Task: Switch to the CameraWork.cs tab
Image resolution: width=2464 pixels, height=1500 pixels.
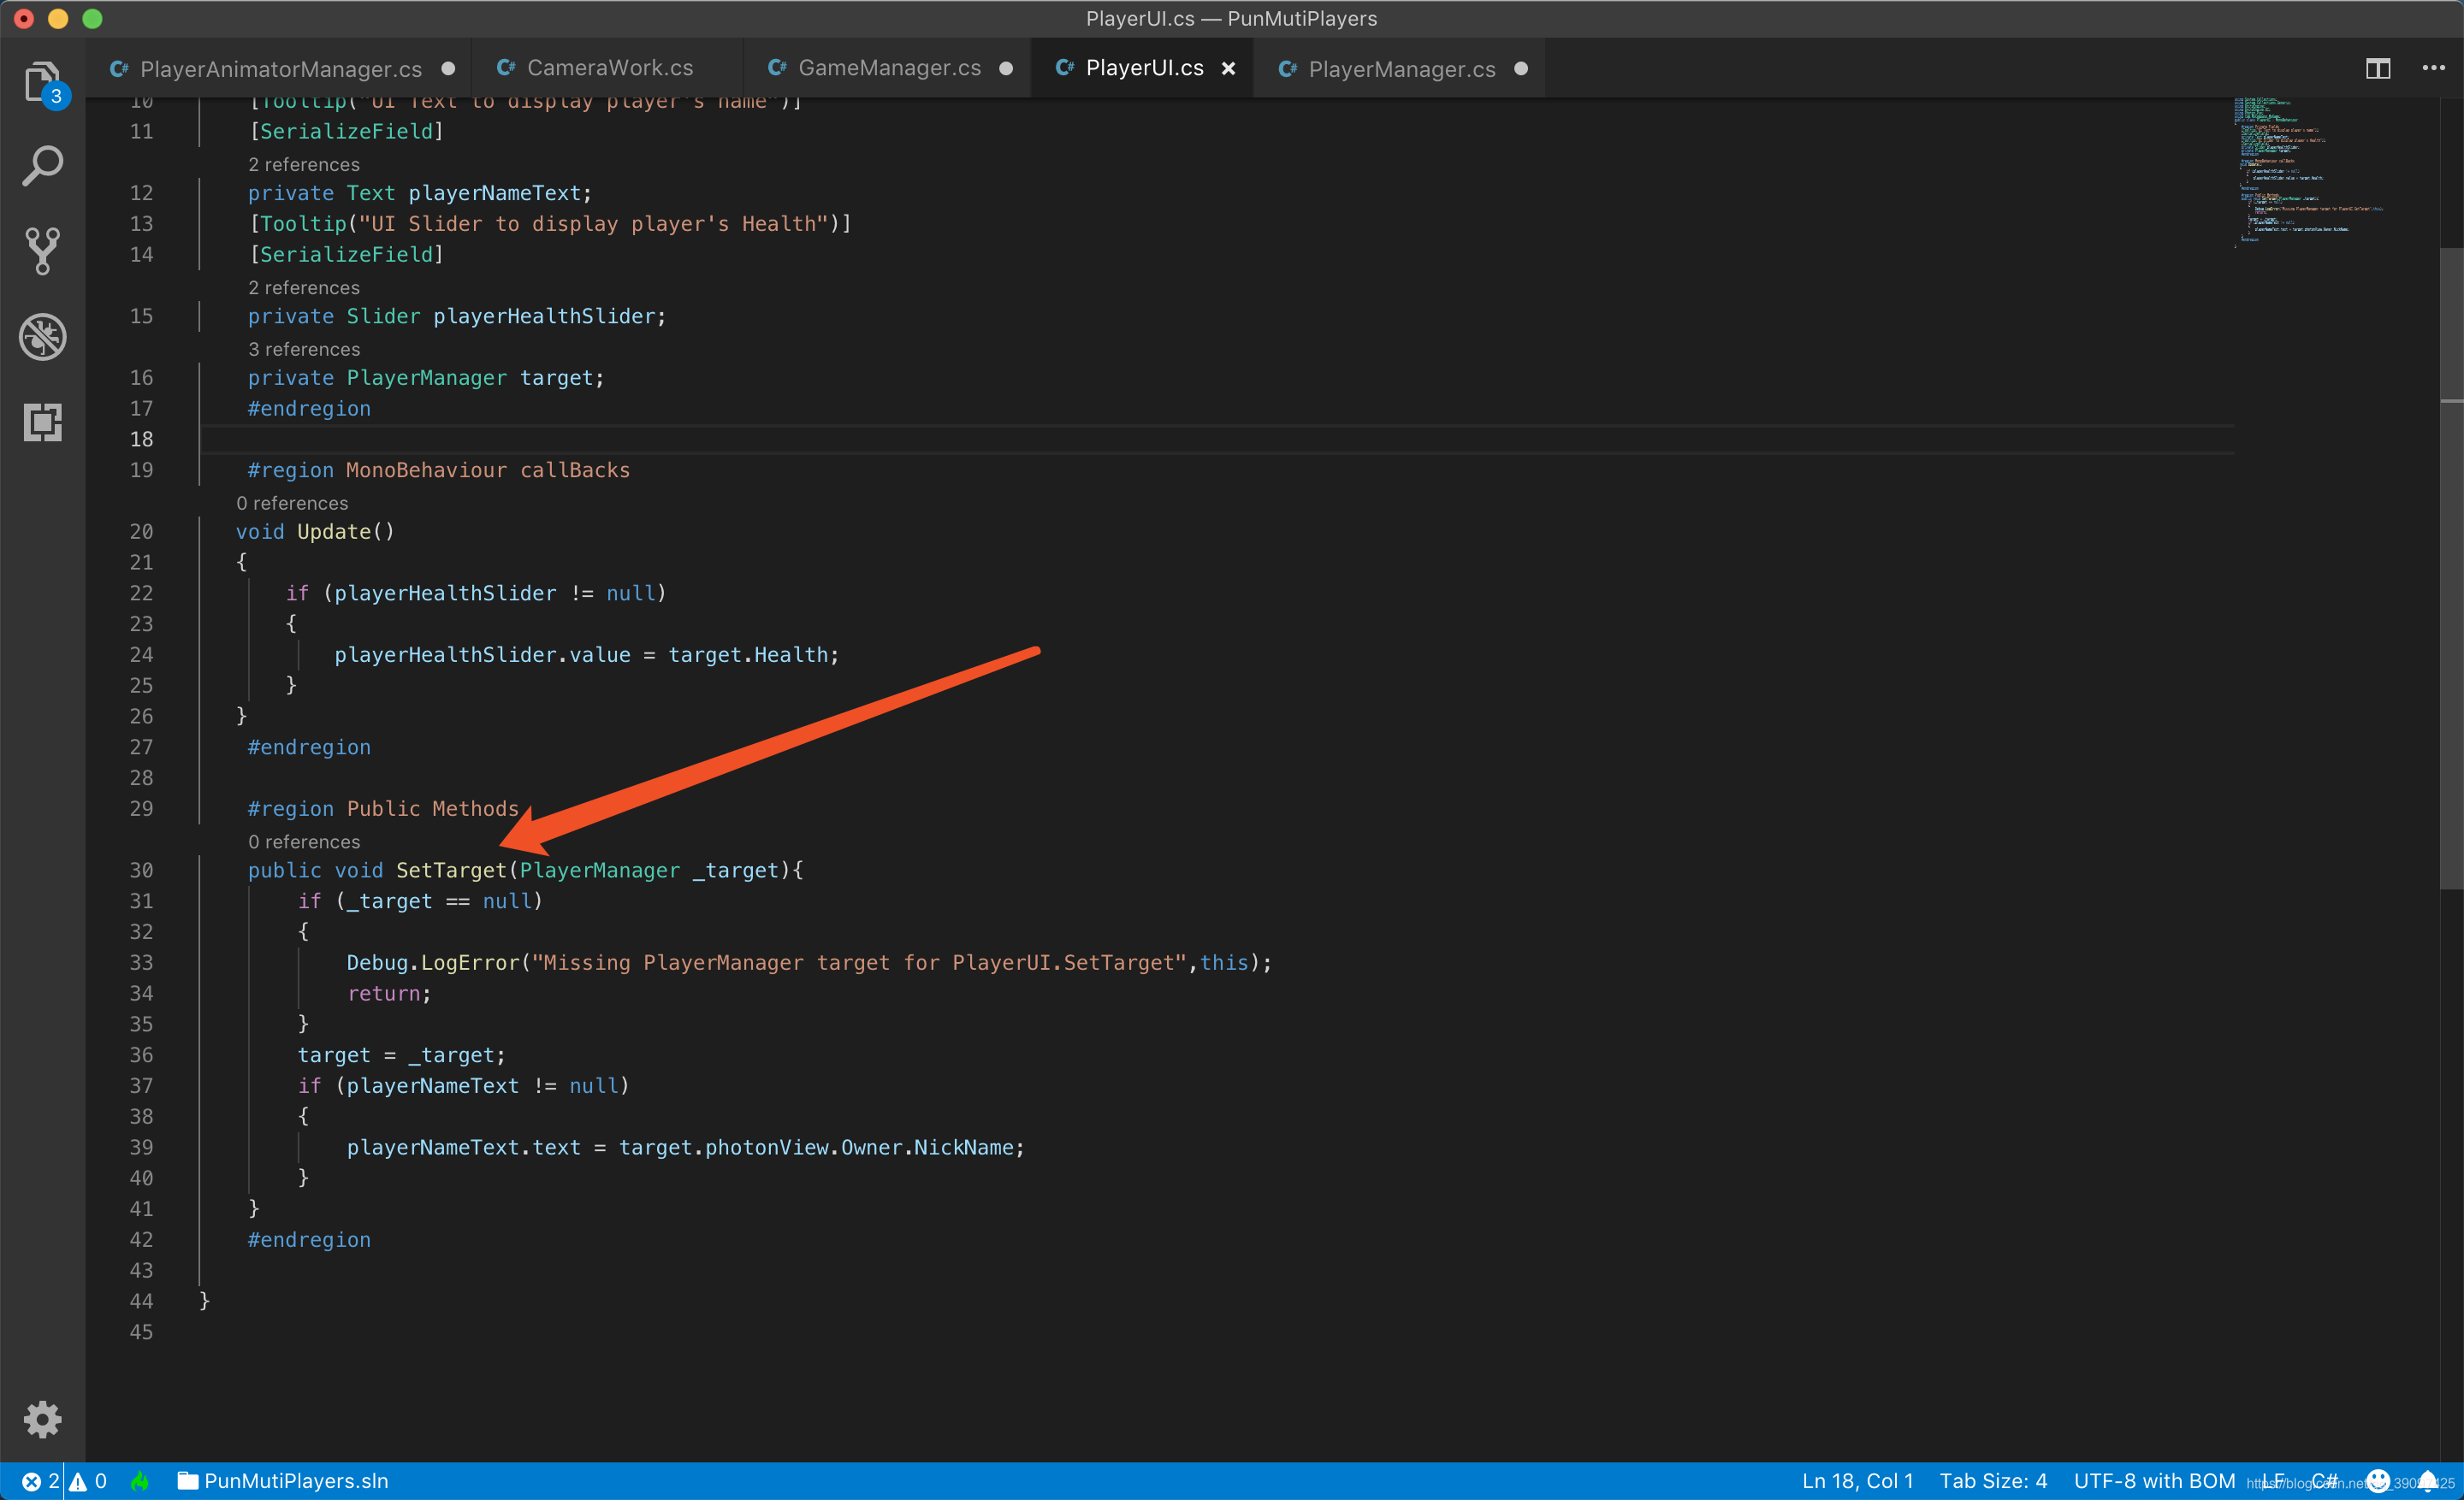Action: click(x=608, y=67)
